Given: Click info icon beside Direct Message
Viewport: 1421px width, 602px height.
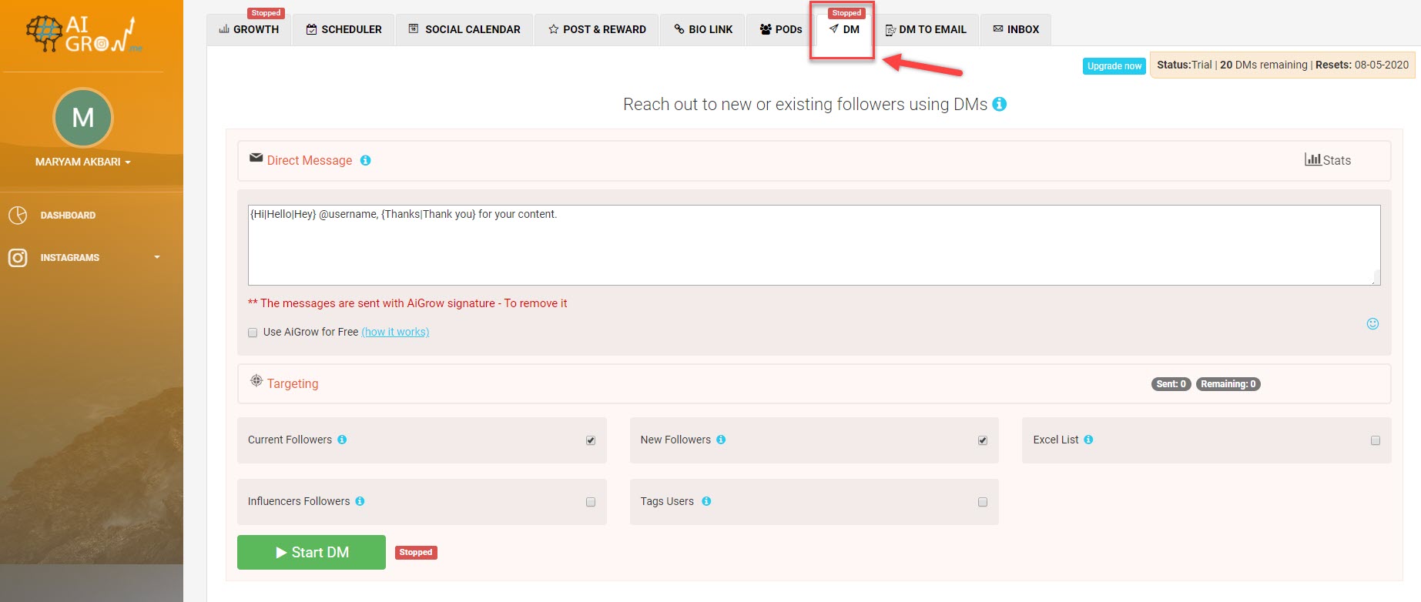Looking at the screenshot, I should point(365,160).
